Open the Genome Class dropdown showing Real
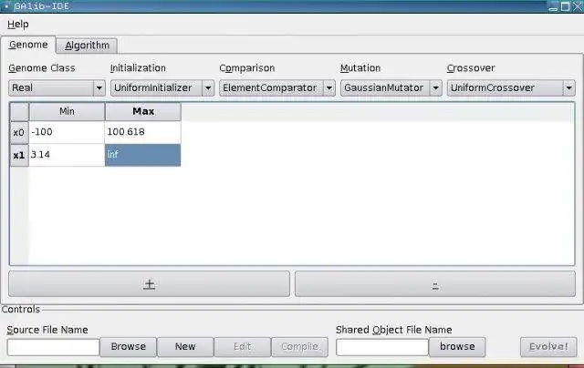This screenshot has height=368, width=584. pyautogui.click(x=57, y=88)
